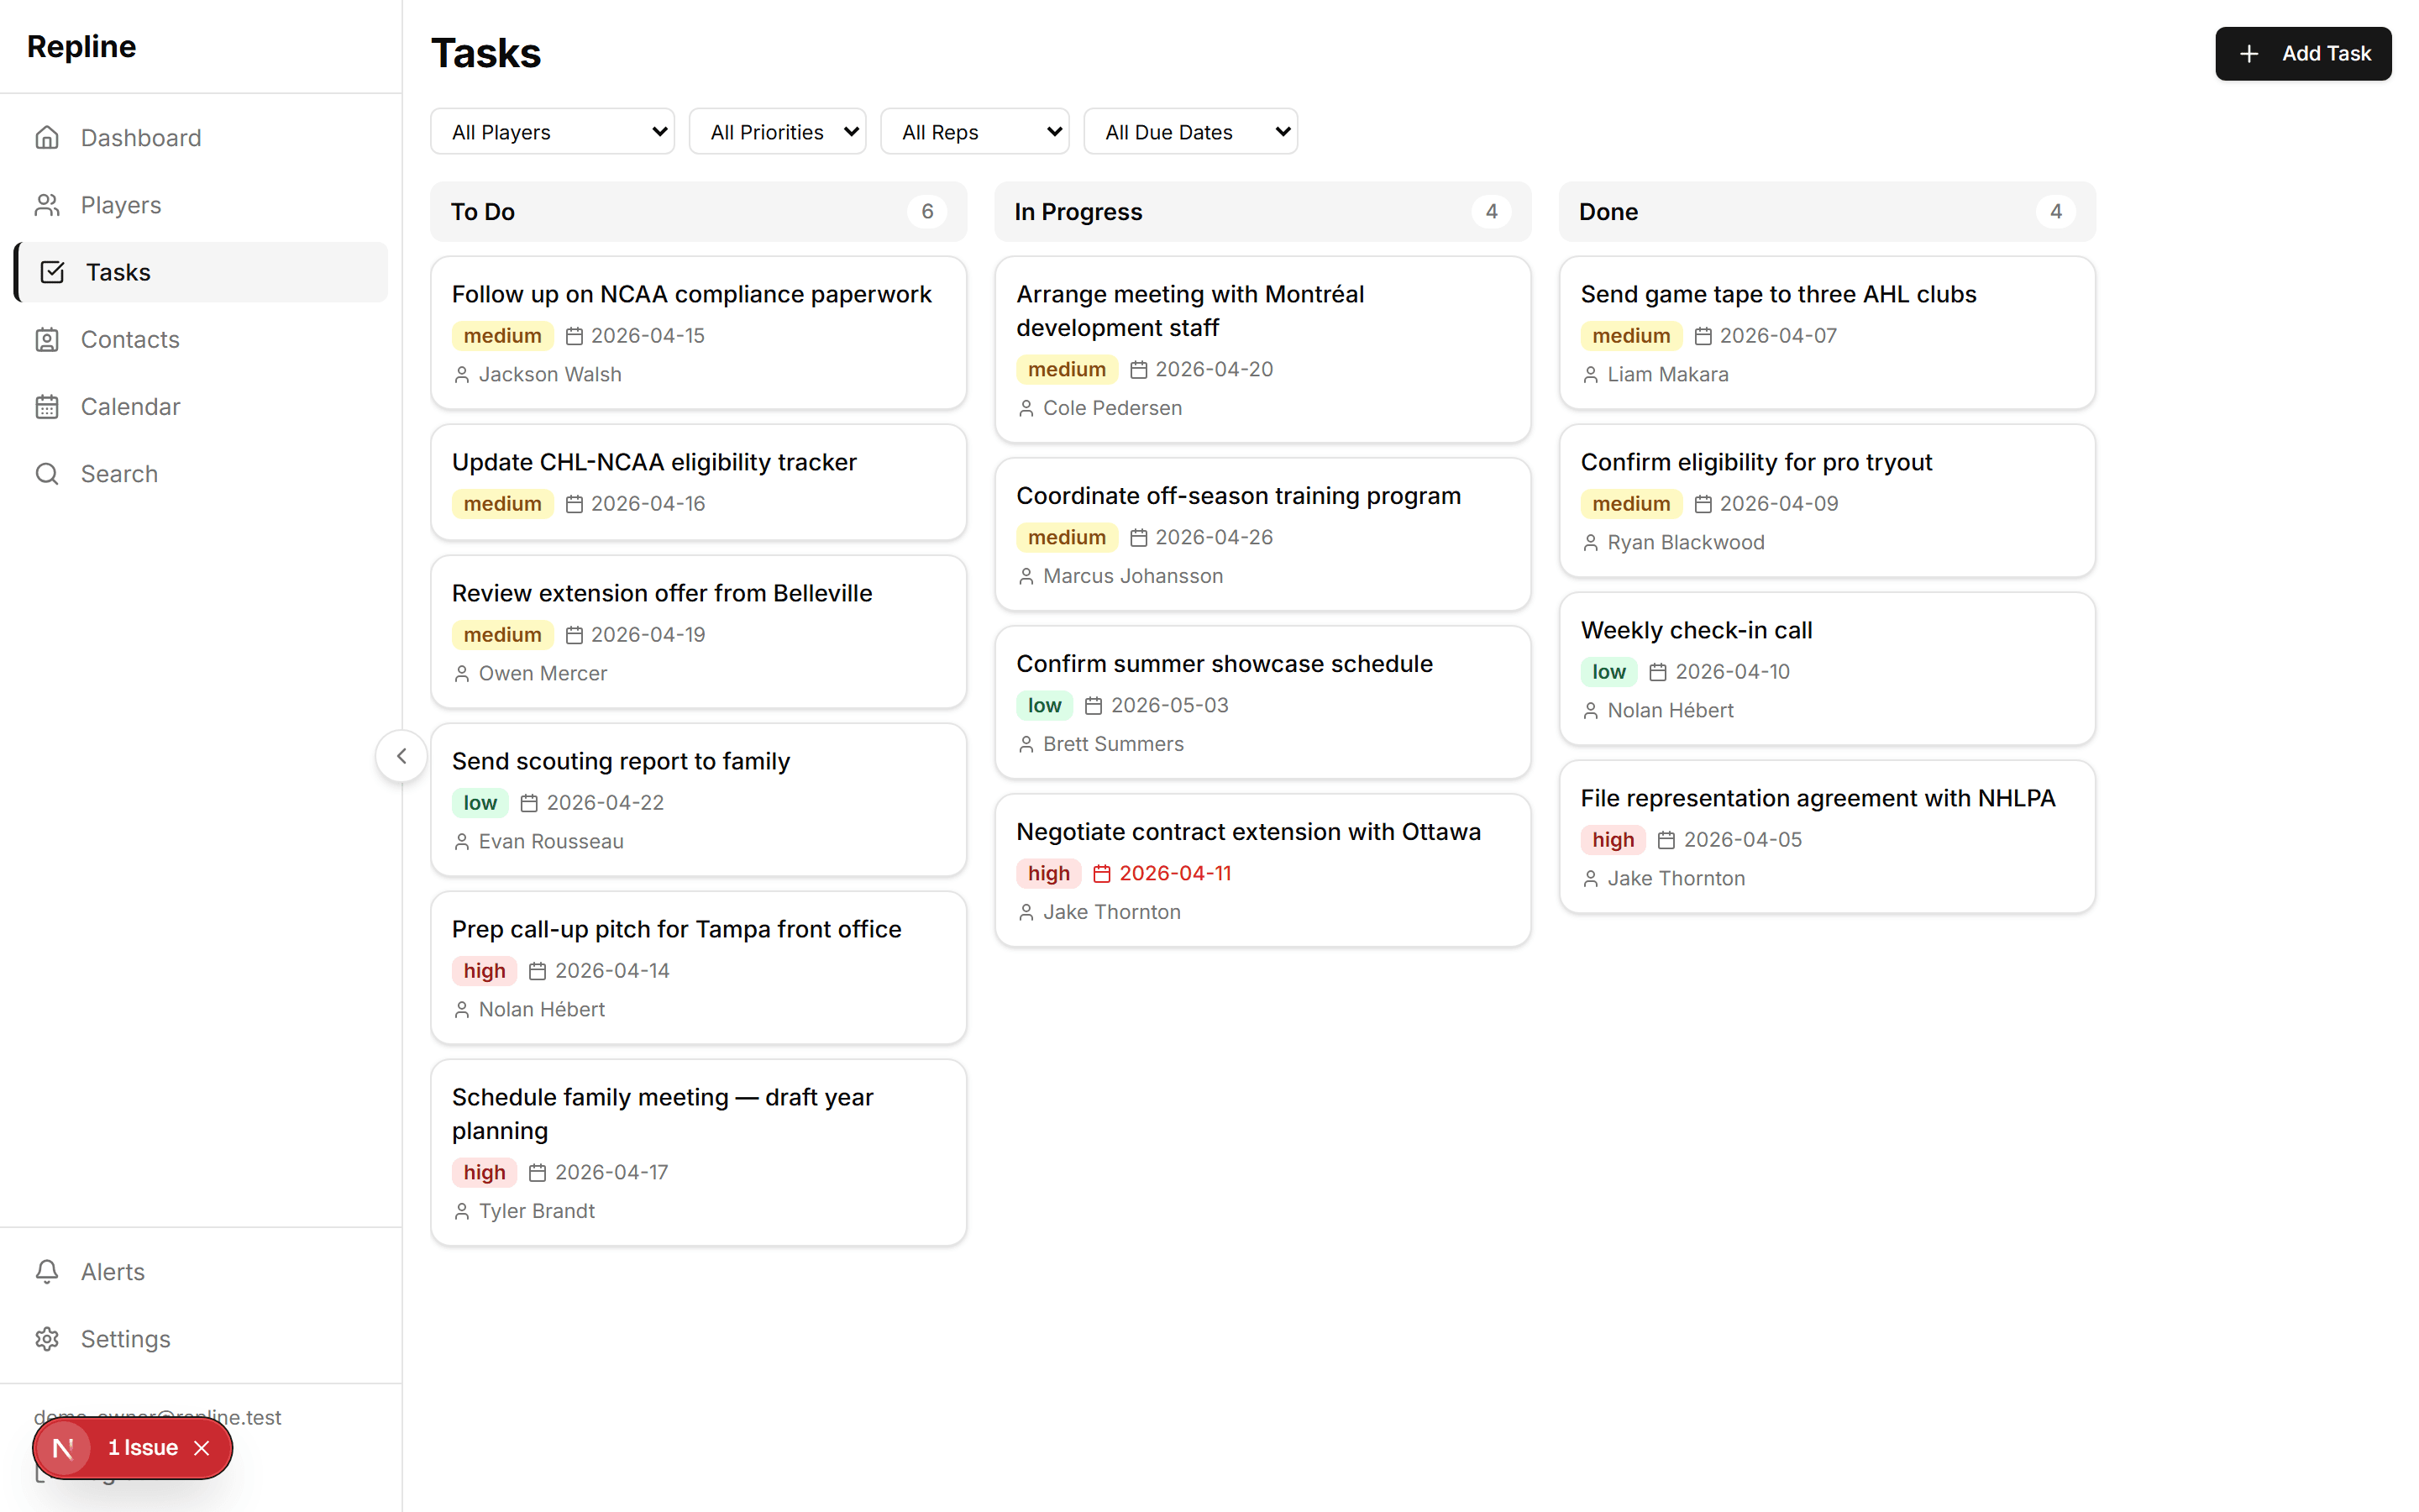Image resolution: width=2419 pixels, height=1512 pixels.
Task: Open Settings using the gear icon
Action: (48, 1339)
